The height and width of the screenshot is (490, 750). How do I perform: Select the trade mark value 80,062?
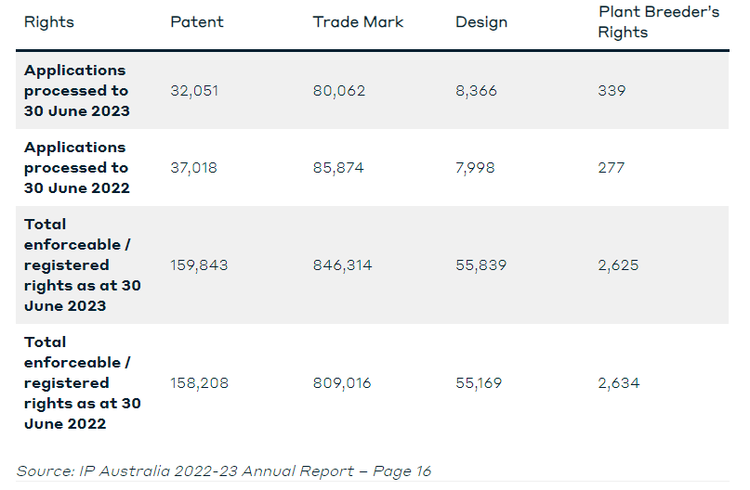click(339, 91)
